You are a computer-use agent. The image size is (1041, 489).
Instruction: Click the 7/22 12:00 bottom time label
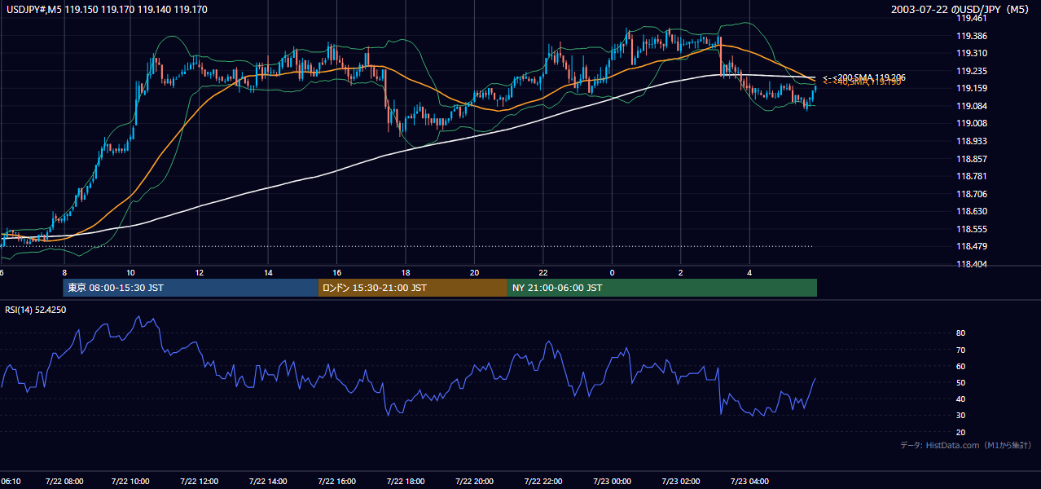(200, 482)
